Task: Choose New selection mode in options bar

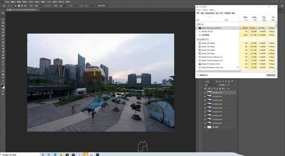Action: (16, 6)
